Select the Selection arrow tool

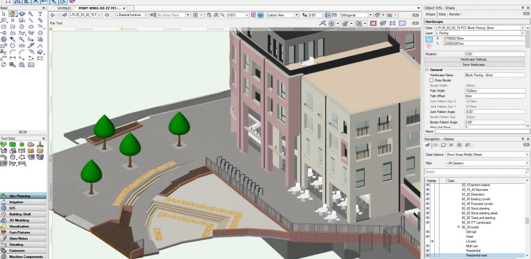coord(4,14)
